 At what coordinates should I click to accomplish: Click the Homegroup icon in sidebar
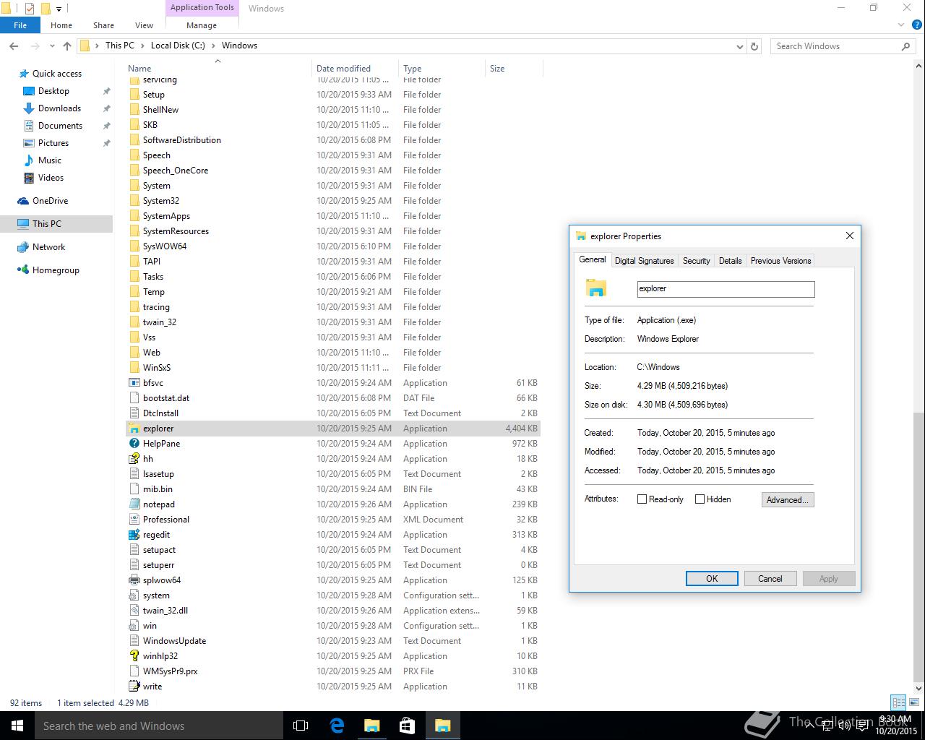click(x=23, y=270)
